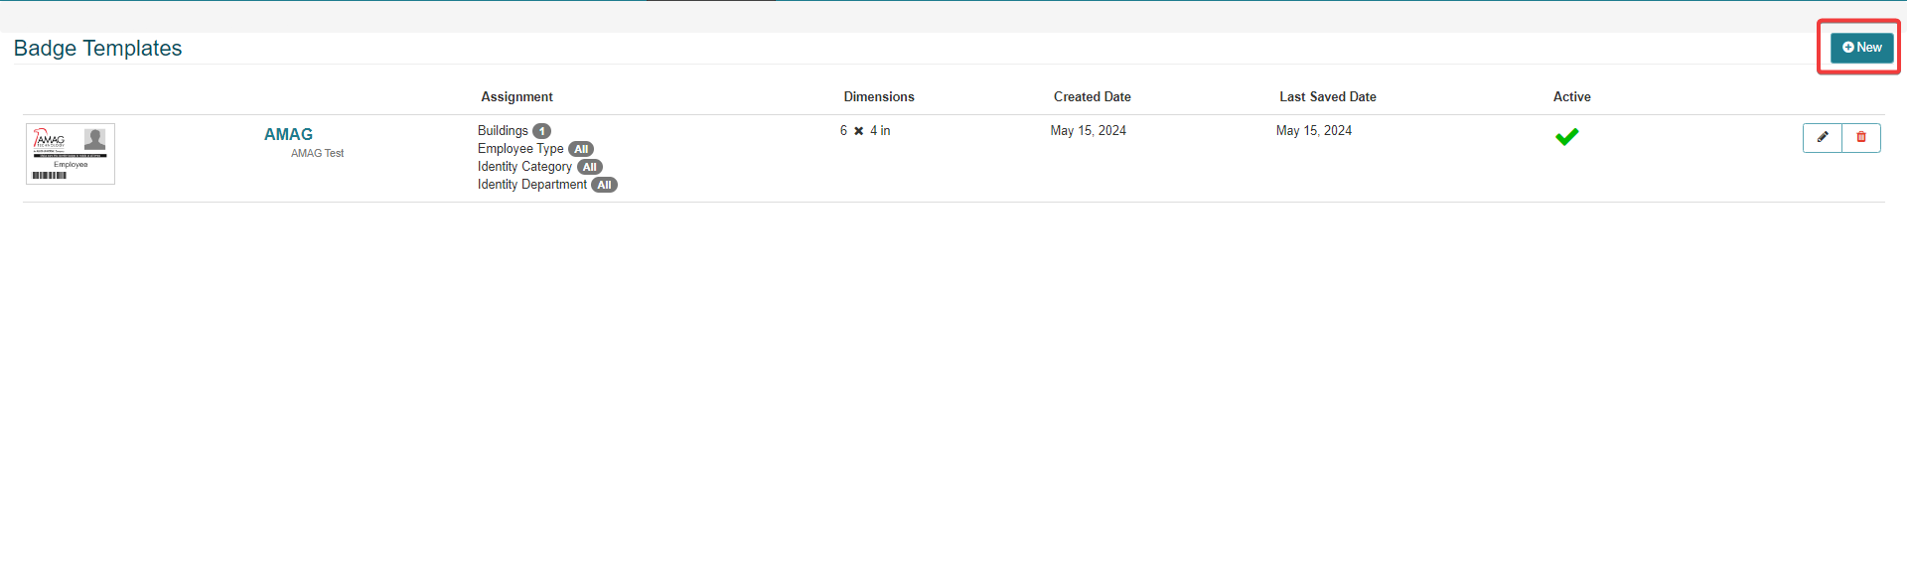
Task: Click the Assignment column header
Action: click(x=516, y=96)
